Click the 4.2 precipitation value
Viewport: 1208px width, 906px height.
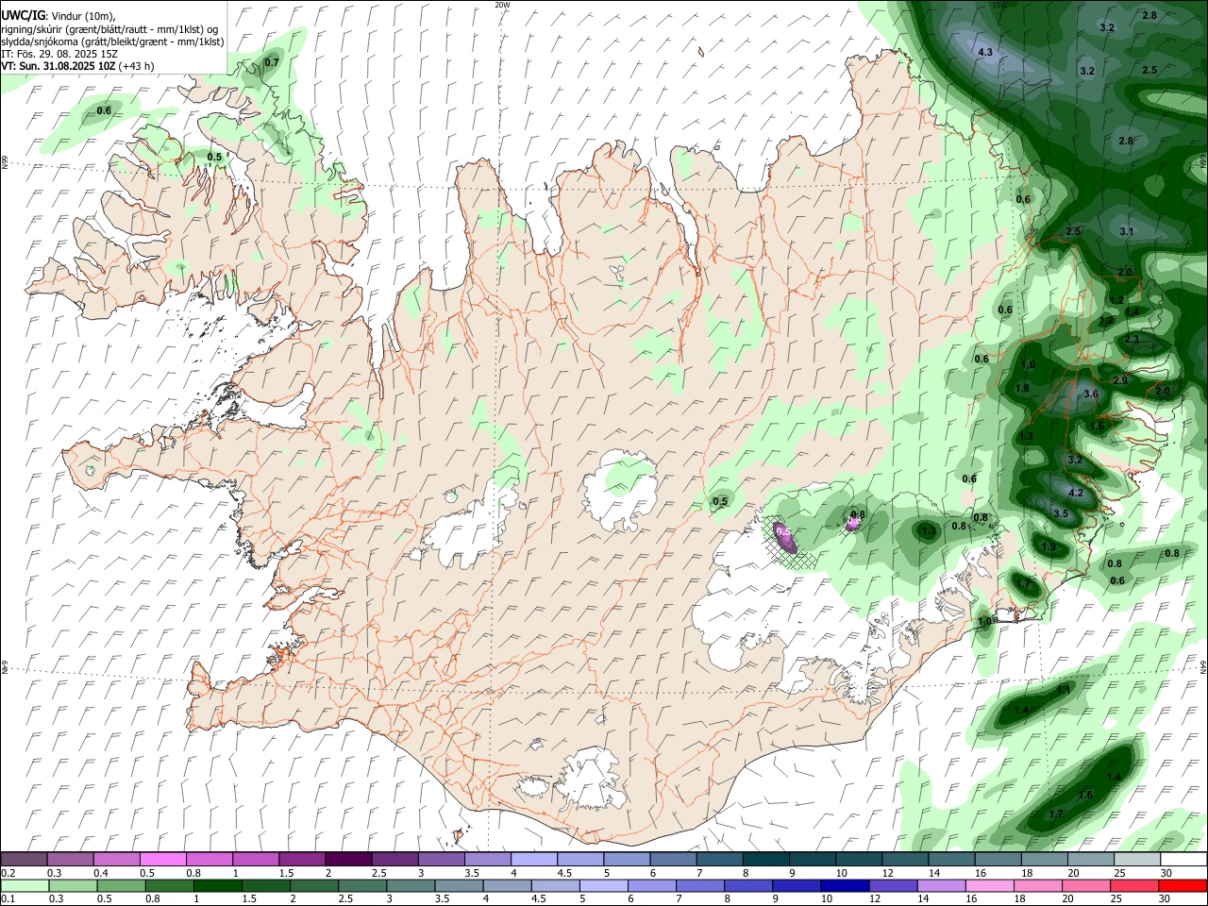tap(1075, 493)
